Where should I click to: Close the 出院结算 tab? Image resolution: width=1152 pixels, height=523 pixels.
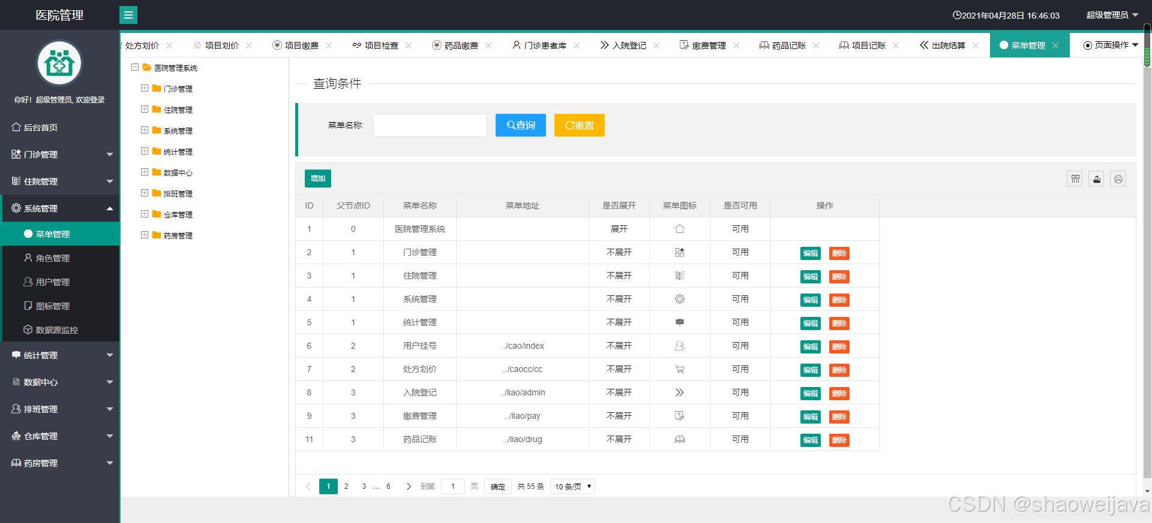coord(976,45)
